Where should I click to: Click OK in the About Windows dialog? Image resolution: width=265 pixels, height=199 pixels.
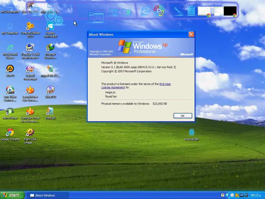point(182,116)
